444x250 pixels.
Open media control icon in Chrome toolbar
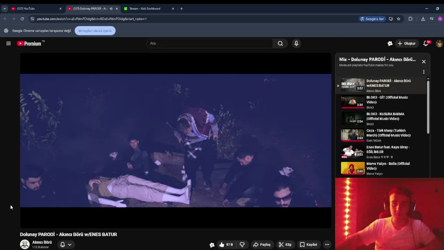[x=432, y=19]
